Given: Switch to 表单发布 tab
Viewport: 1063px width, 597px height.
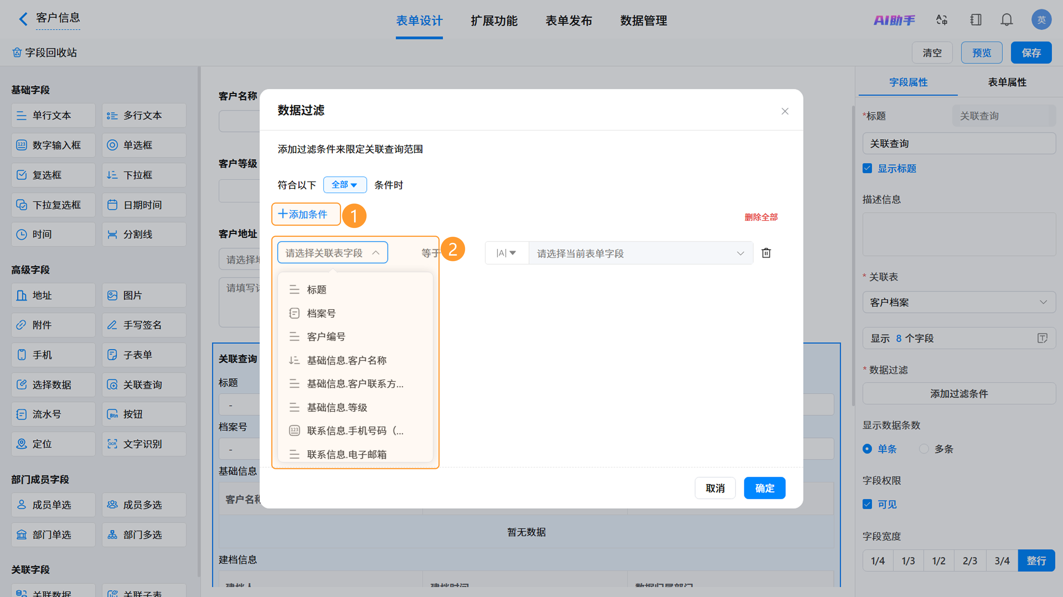Looking at the screenshot, I should point(569,21).
